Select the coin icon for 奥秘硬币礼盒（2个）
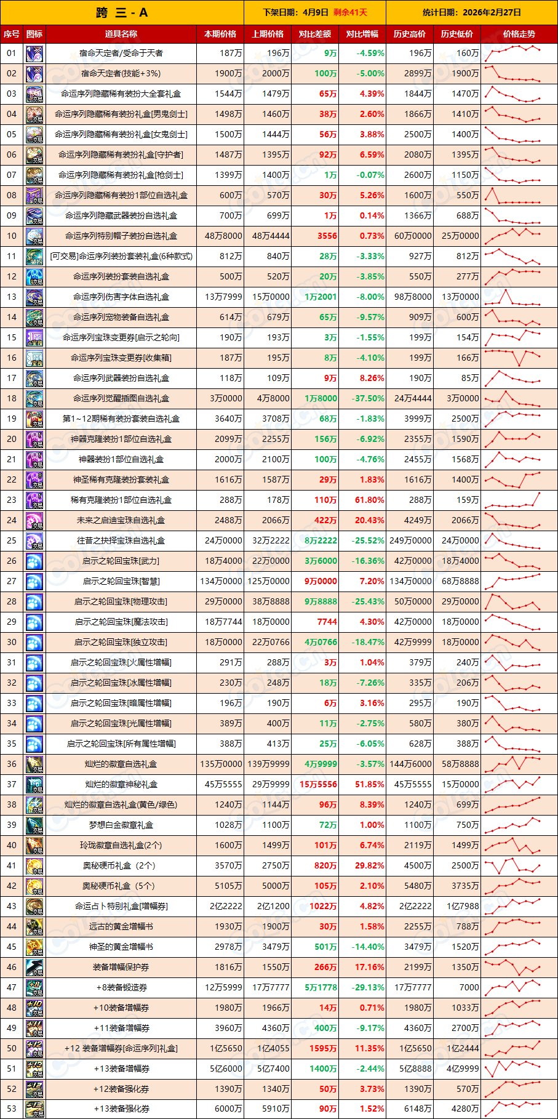 click(34, 866)
